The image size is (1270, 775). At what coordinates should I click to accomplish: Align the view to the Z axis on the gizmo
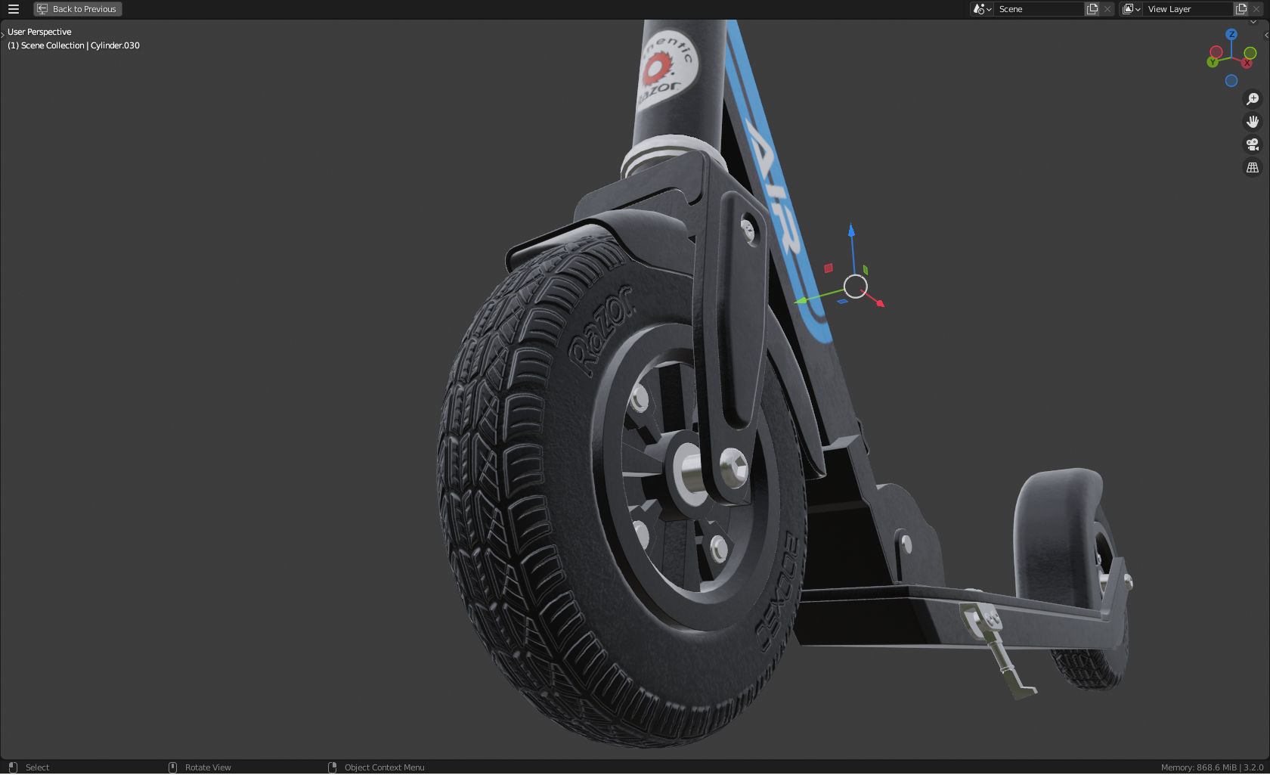point(1231,35)
